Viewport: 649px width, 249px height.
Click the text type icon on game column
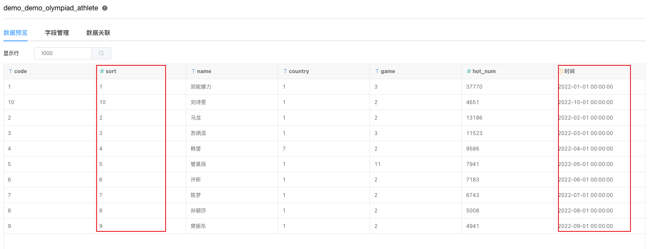click(x=376, y=71)
